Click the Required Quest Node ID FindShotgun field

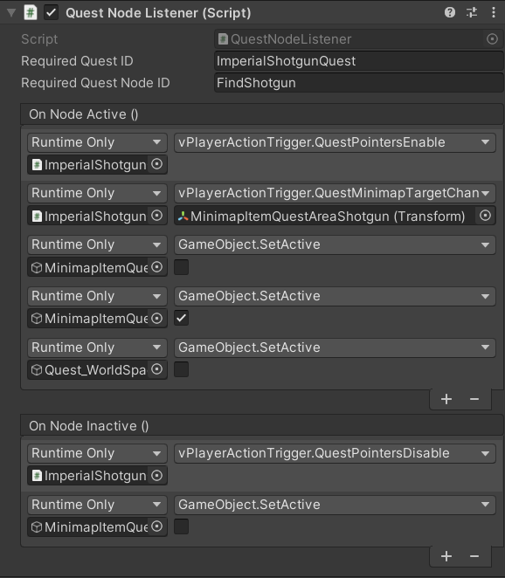pyautogui.click(x=358, y=83)
